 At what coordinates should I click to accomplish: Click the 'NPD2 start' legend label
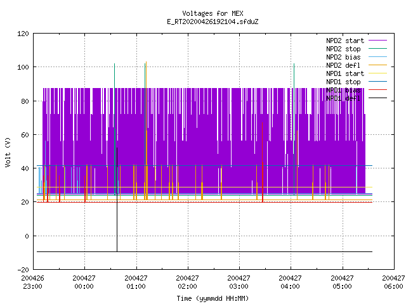click(x=345, y=41)
